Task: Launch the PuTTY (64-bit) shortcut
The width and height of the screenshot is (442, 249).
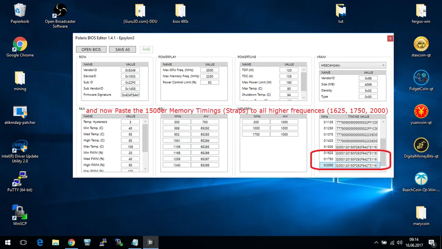Action: point(20,182)
